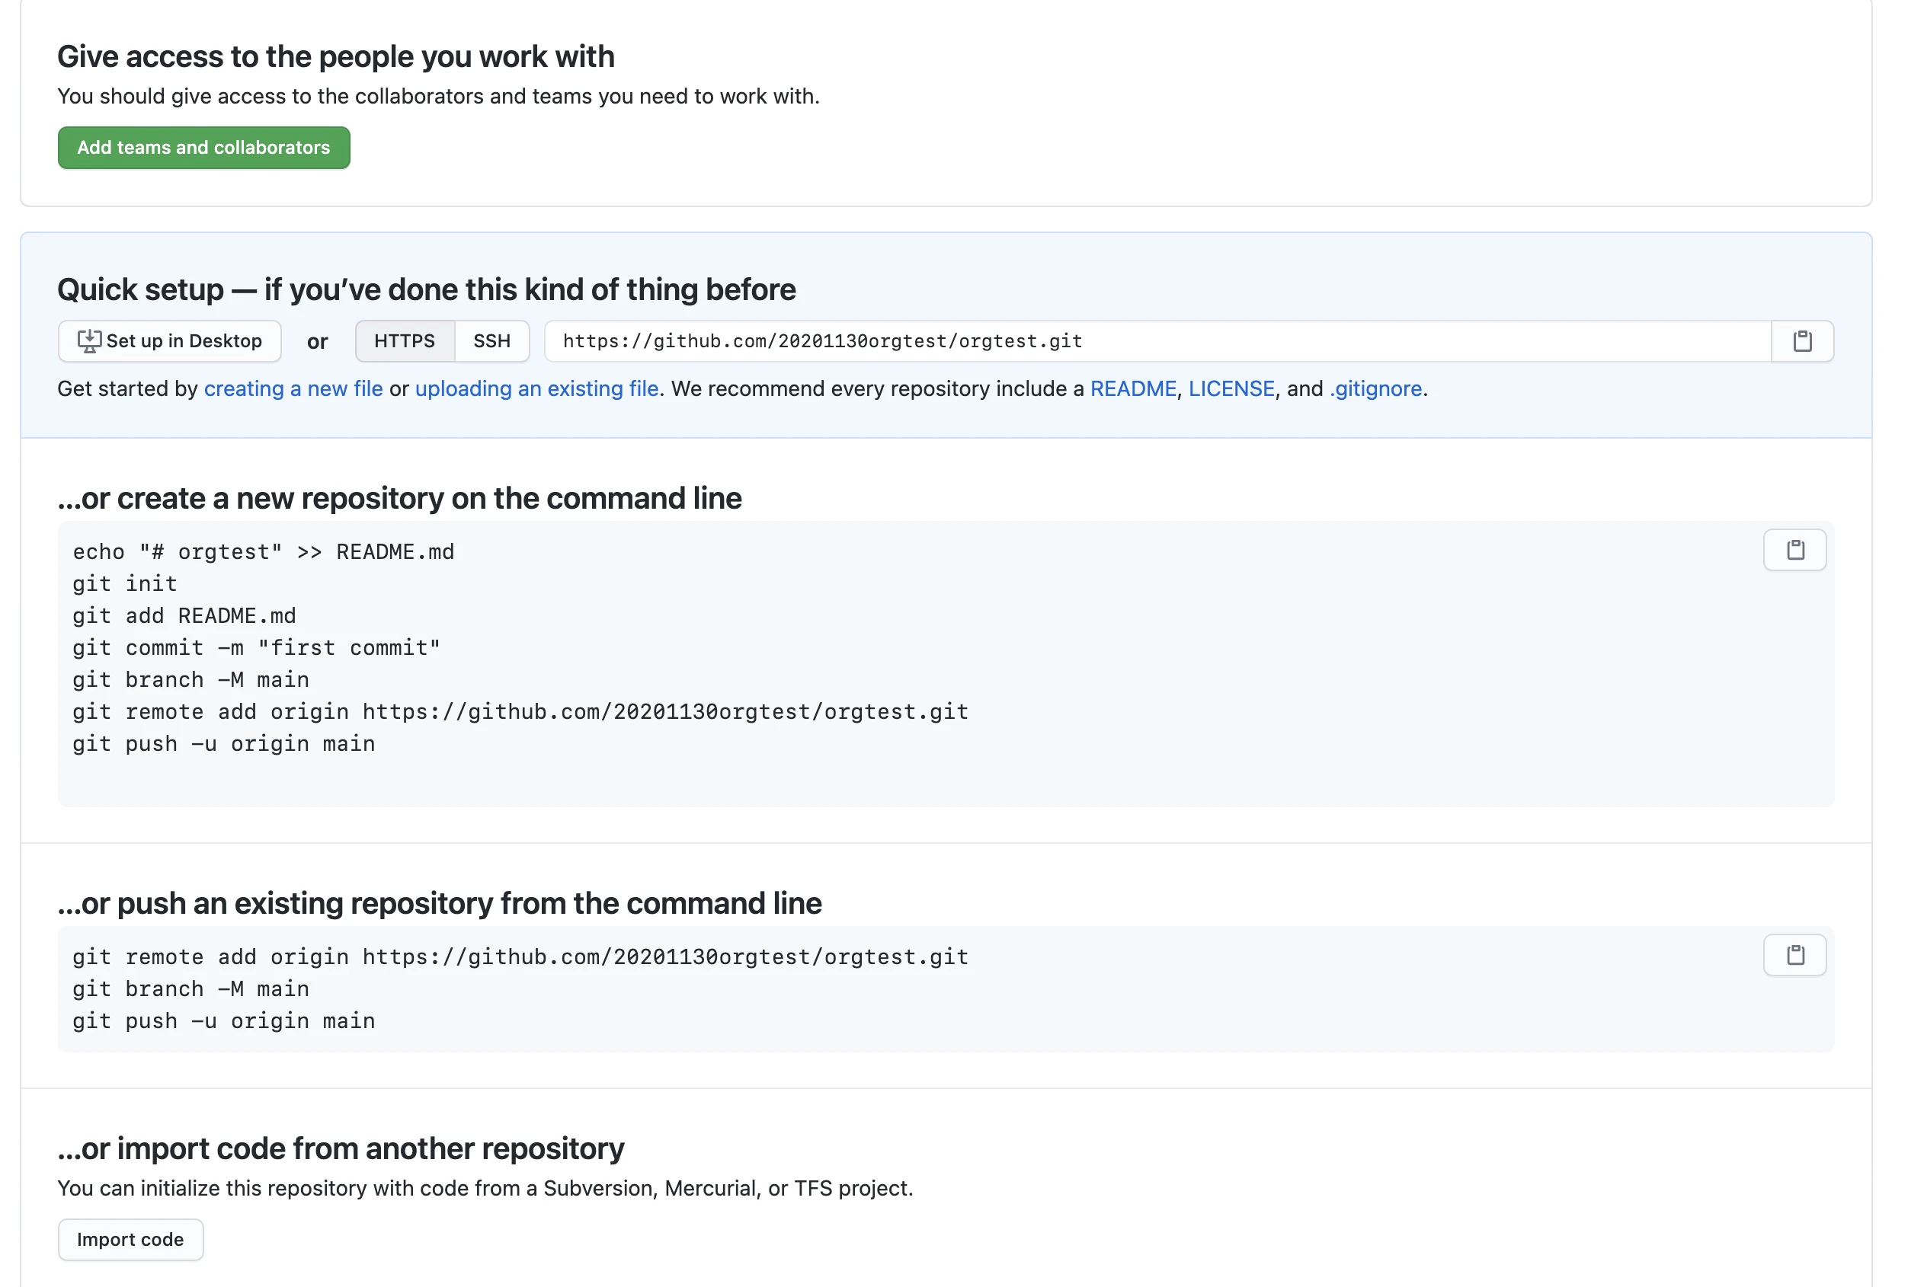This screenshot has width=1908, height=1287.
Task: Click '...or push an existing repository' heading
Action: tap(440, 903)
